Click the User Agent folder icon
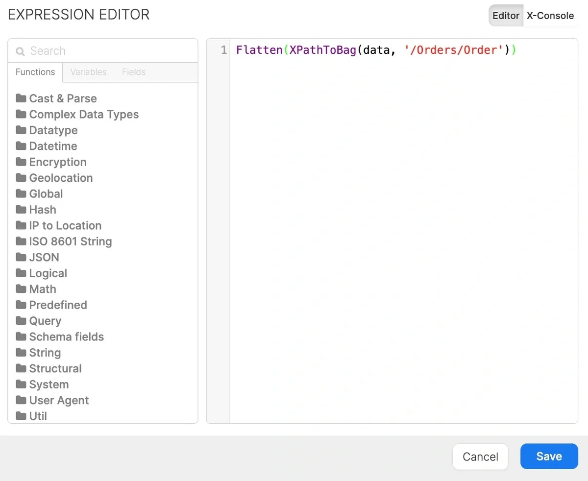The width and height of the screenshot is (588, 481). pyautogui.click(x=21, y=400)
